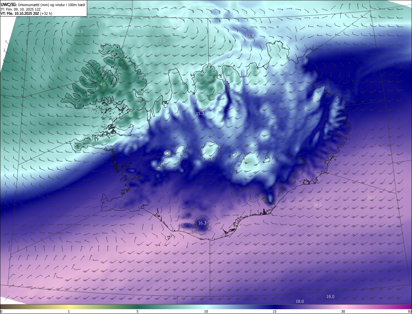This screenshot has height=314, width=412.
Task: Click the 26.2 value label
Action: 371,198
